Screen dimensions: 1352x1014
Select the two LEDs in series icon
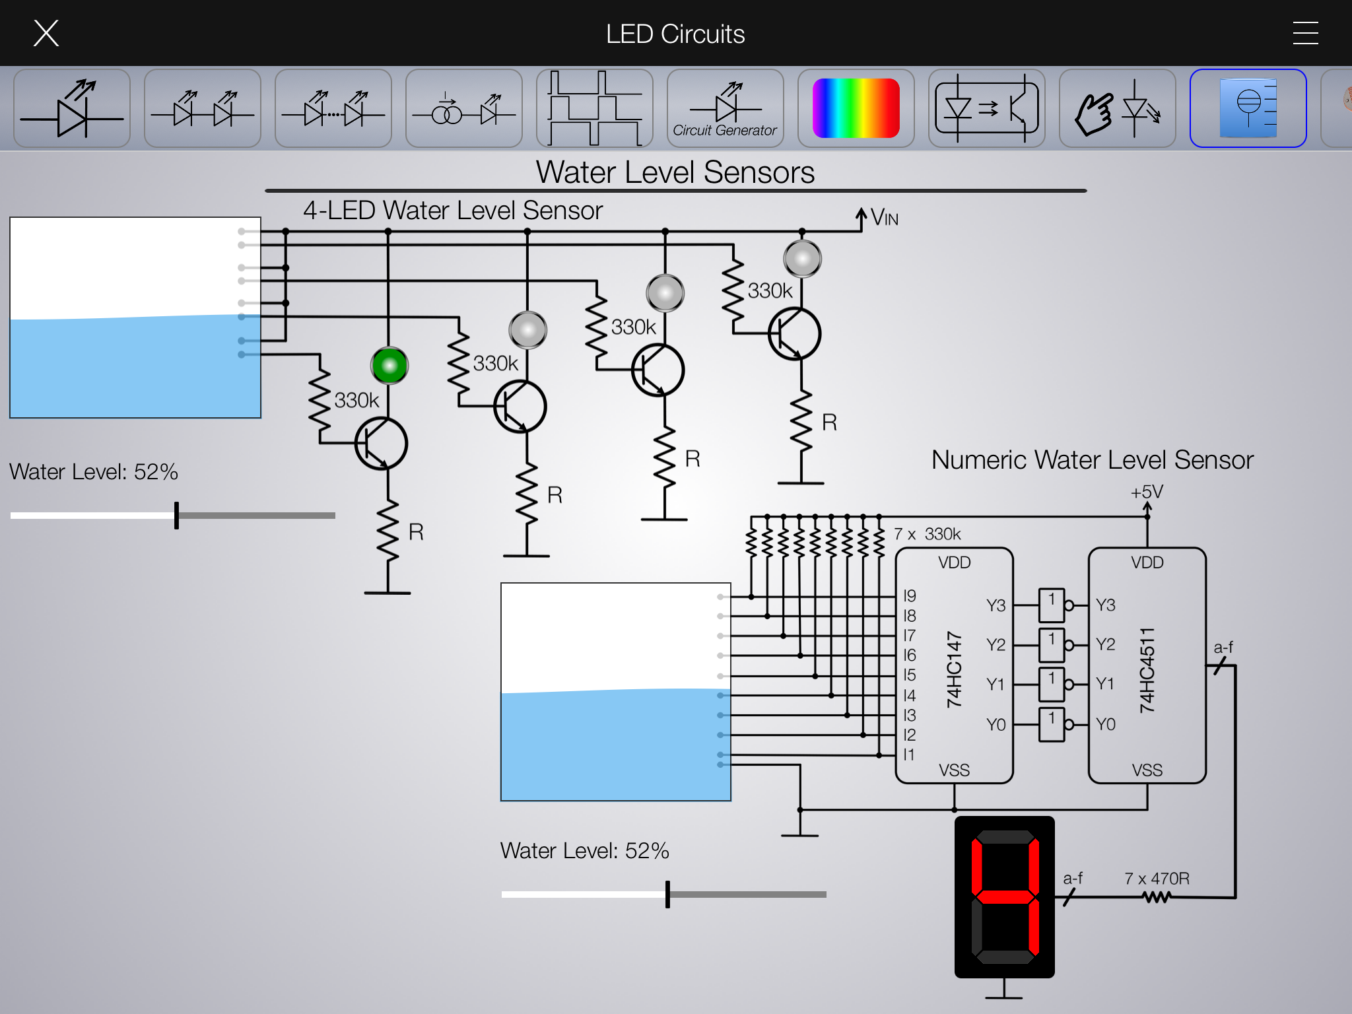(x=203, y=108)
